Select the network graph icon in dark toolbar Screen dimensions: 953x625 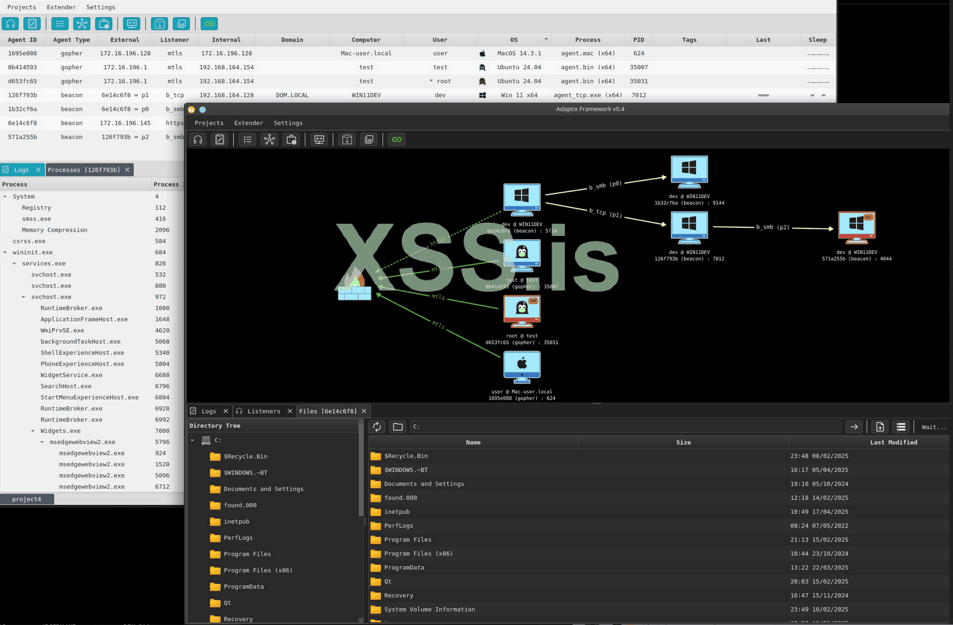pyautogui.click(x=269, y=139)
